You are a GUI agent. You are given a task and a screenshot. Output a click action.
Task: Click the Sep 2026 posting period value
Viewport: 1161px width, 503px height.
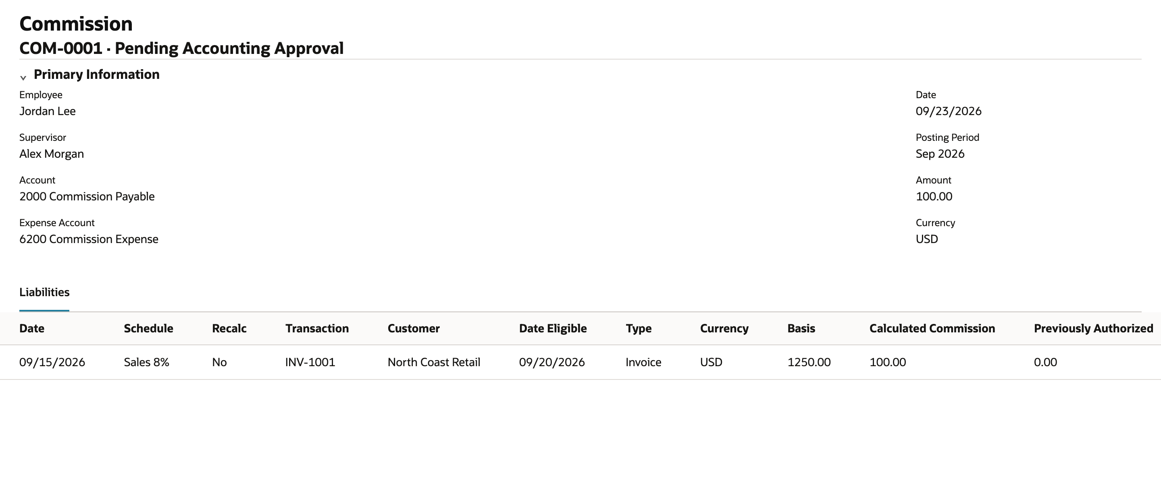pos(940,154)
